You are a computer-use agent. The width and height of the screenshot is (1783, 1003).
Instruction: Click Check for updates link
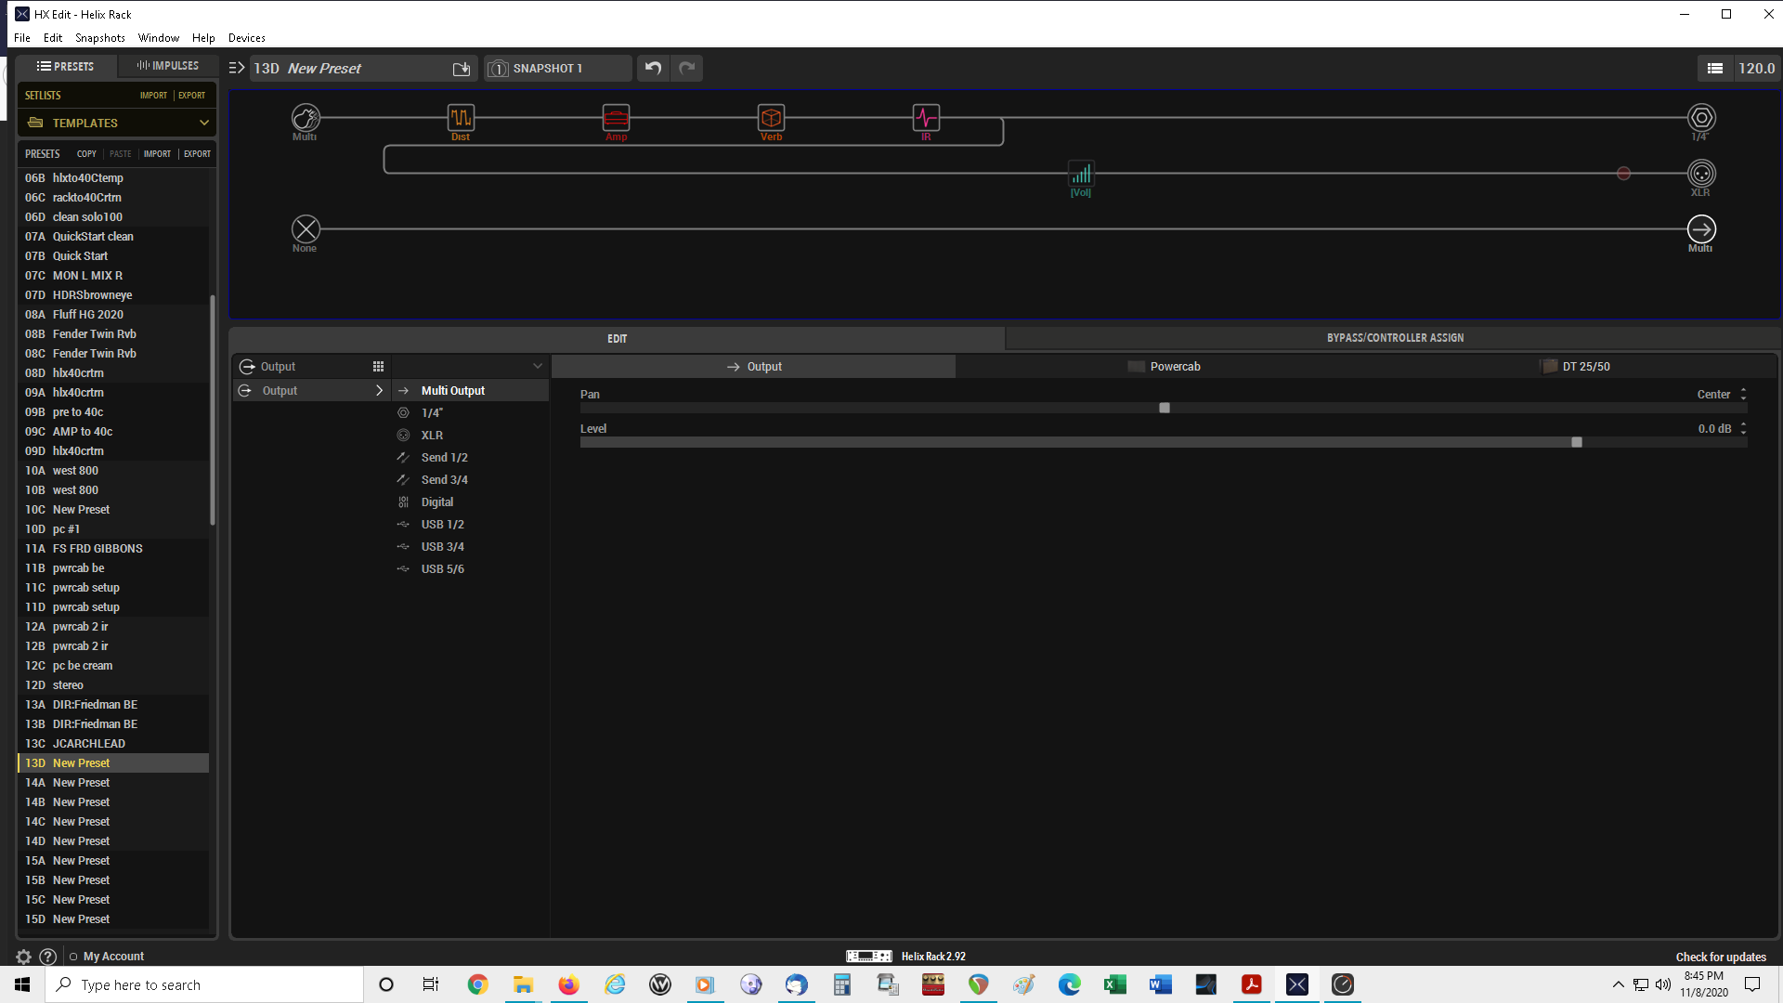[x=1720, y=957]
